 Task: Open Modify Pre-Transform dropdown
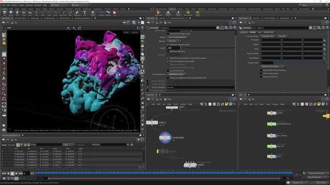273,66
